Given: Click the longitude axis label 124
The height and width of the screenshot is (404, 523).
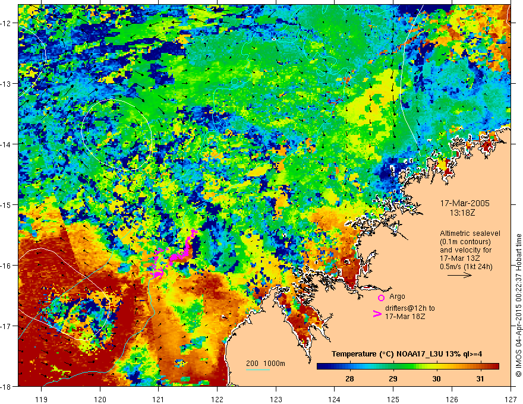Looking at the screenshot, I should pyautogui.click(x=335, y=399).
